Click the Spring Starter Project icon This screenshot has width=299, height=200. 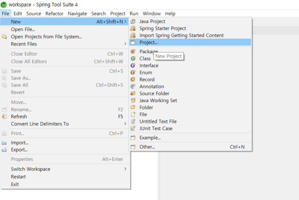coord(133,28)
